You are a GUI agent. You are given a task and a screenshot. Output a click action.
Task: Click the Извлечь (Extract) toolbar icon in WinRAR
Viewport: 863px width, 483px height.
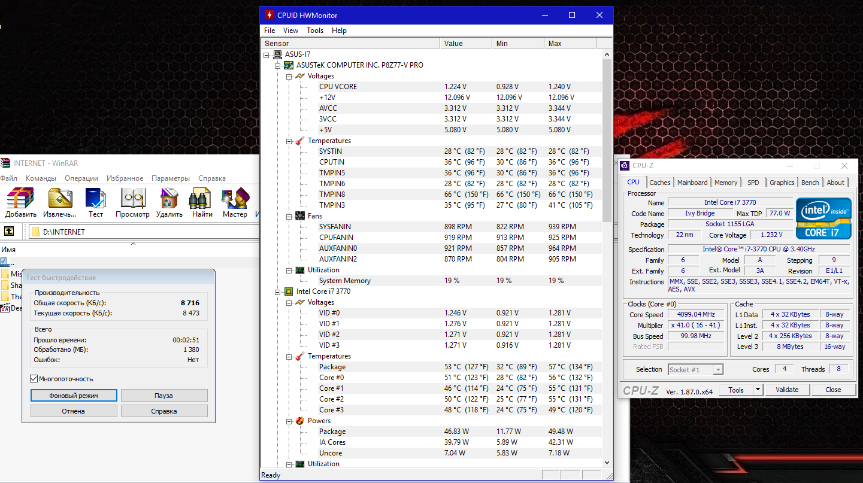pos(60,199)
